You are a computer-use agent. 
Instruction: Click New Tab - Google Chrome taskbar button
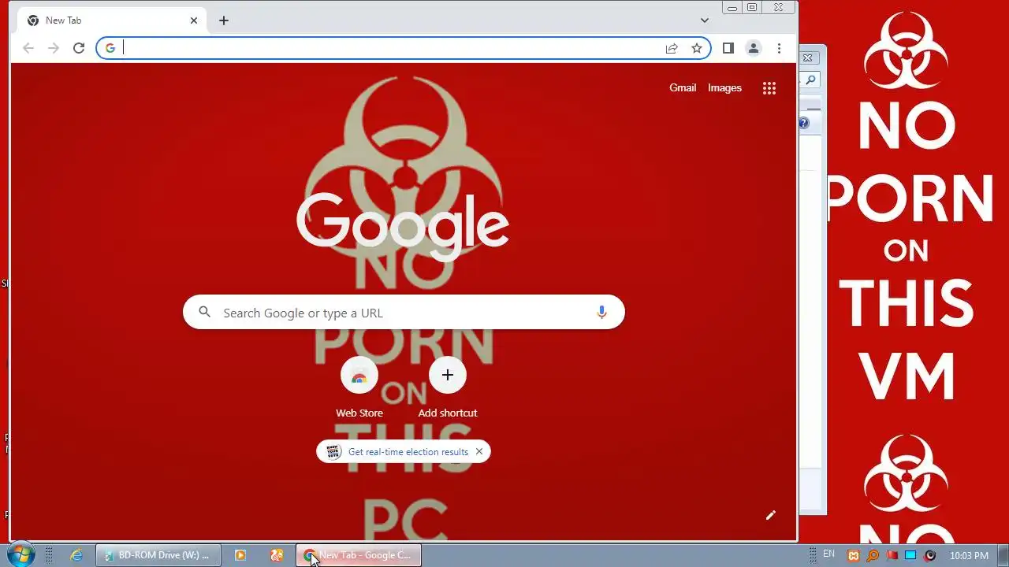359,555
